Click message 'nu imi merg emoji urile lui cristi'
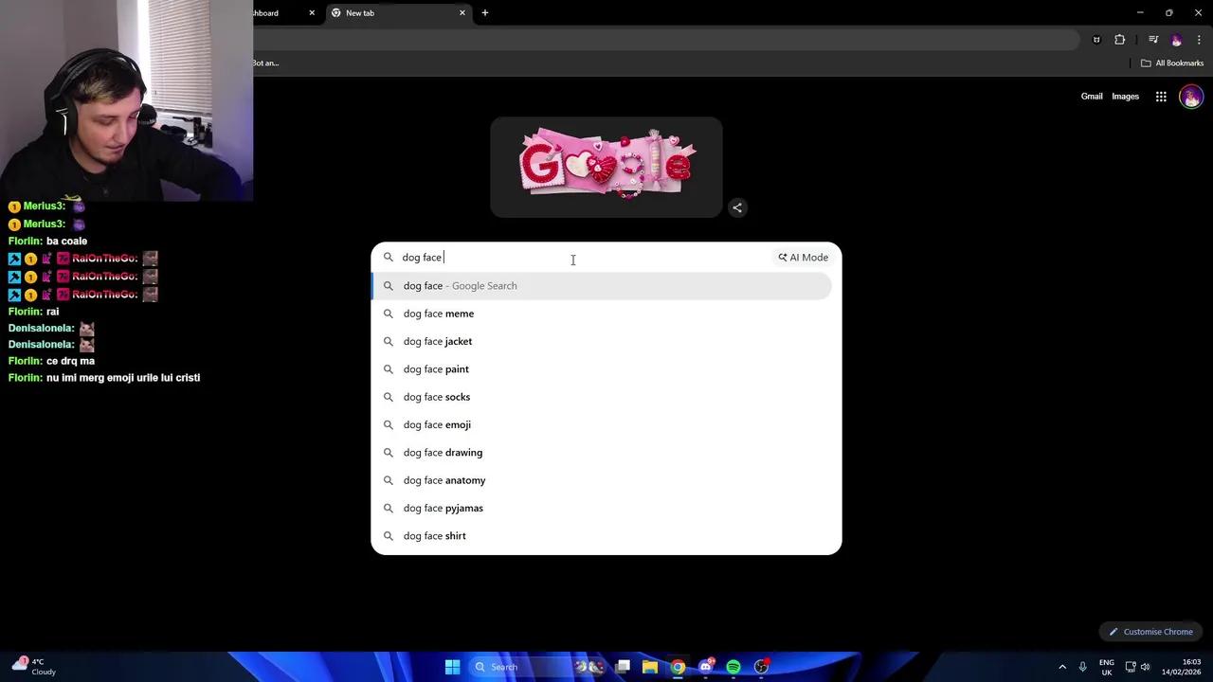Image resolution: width=1213 pixels, height=682 pixels. point(123,378)
